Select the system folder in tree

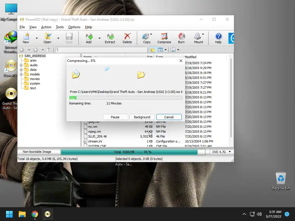(35, 83)
